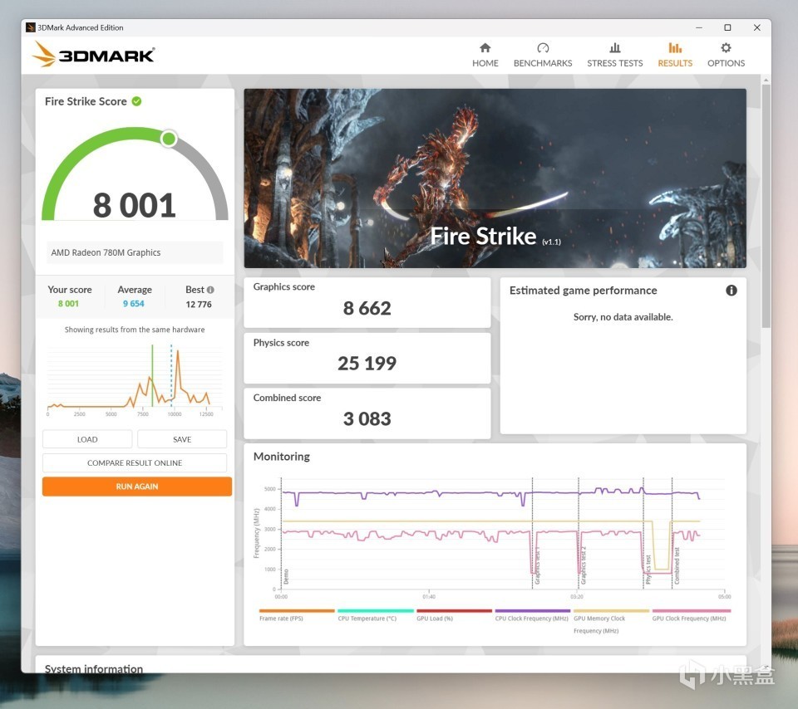This screenshot has width=798, height=709.
Task: Click the home house icon
Action: [485, 48]
